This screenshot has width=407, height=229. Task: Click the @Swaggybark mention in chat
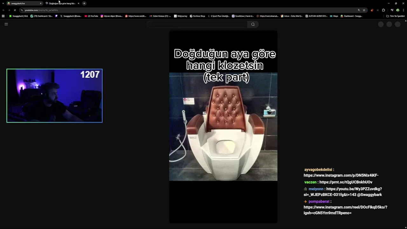369,195
